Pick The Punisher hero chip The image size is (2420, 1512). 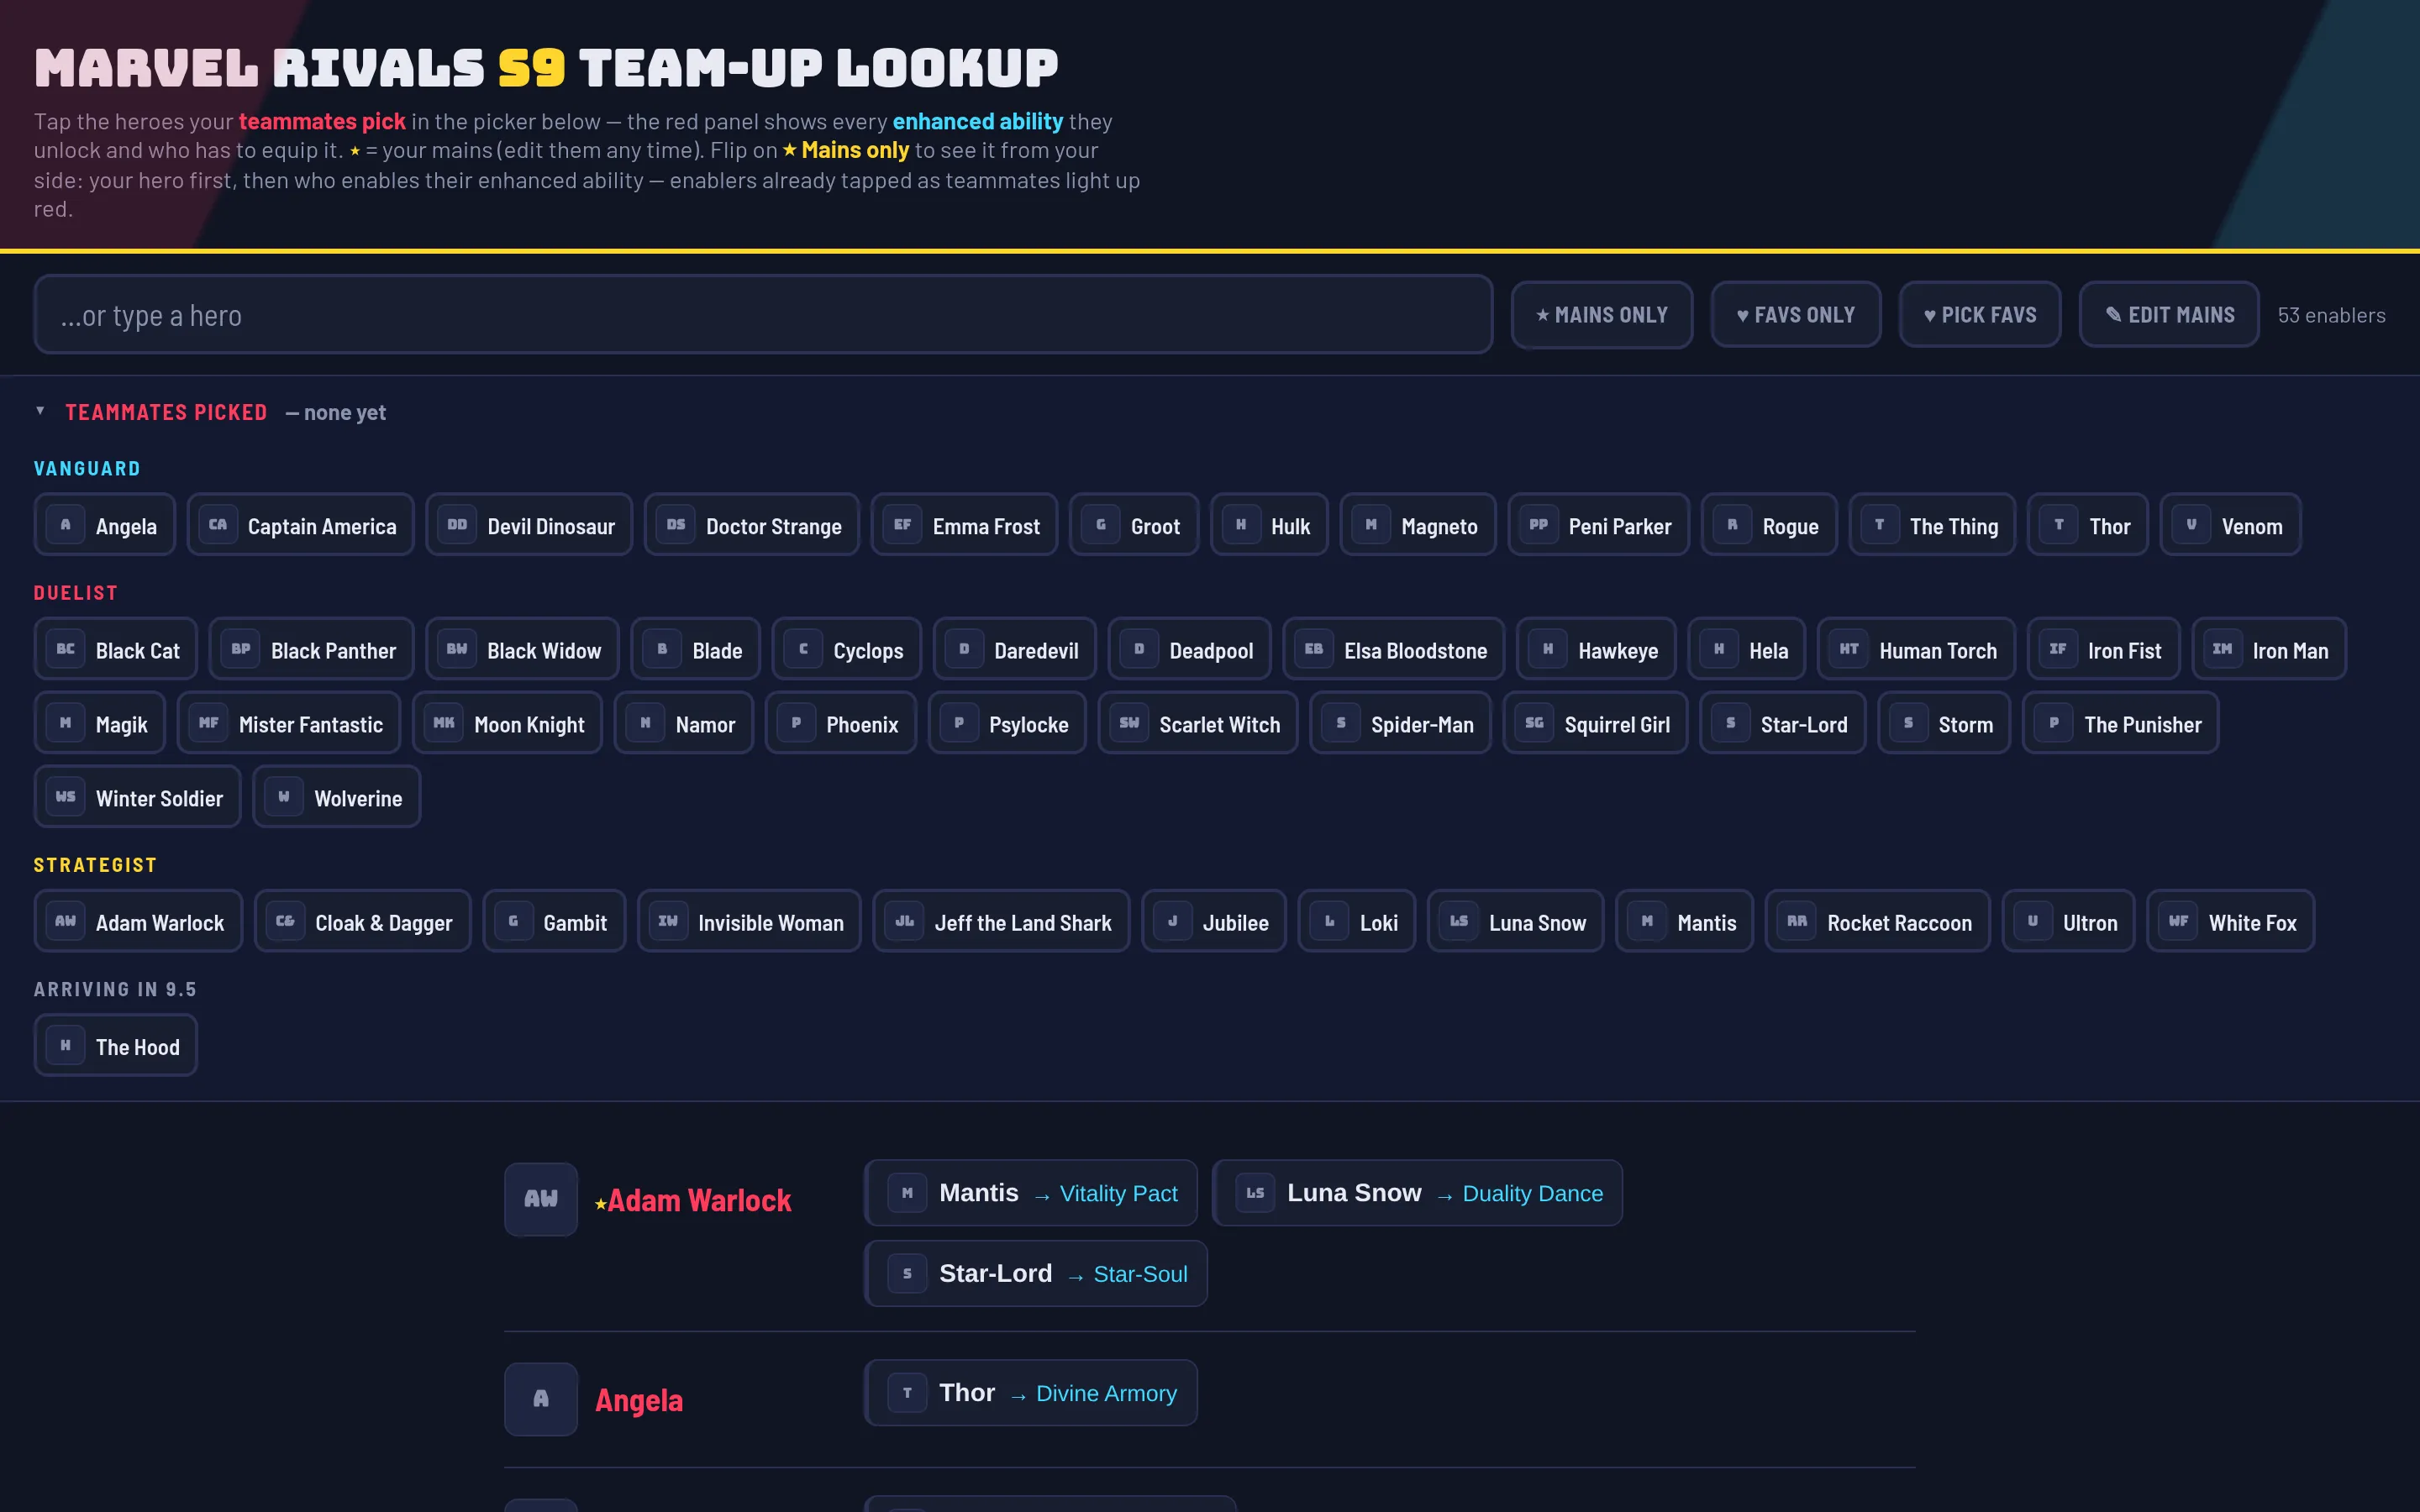[x=2120, y=723]
